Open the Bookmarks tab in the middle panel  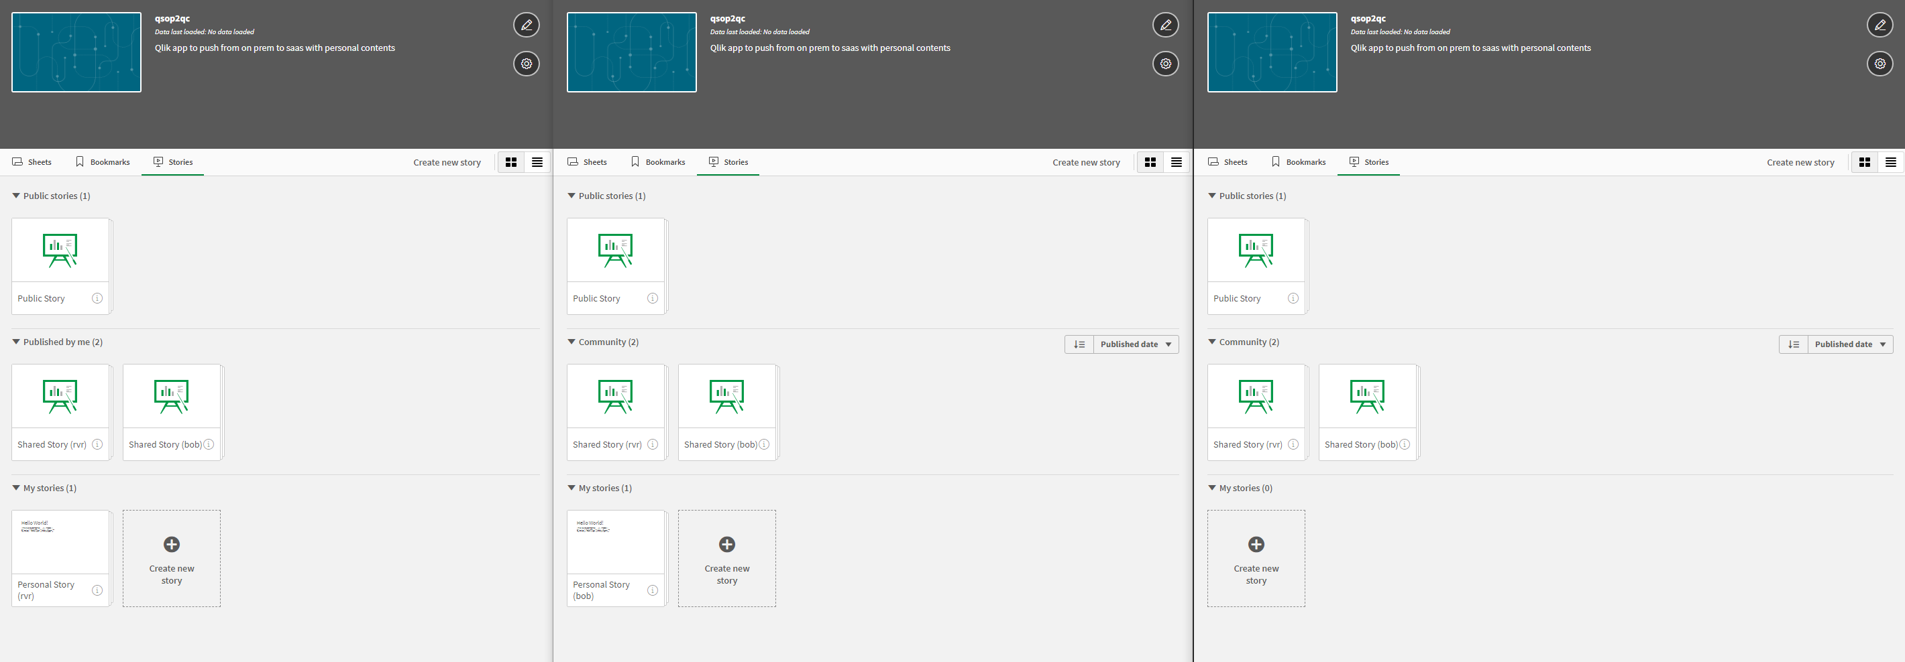(658, 161)
